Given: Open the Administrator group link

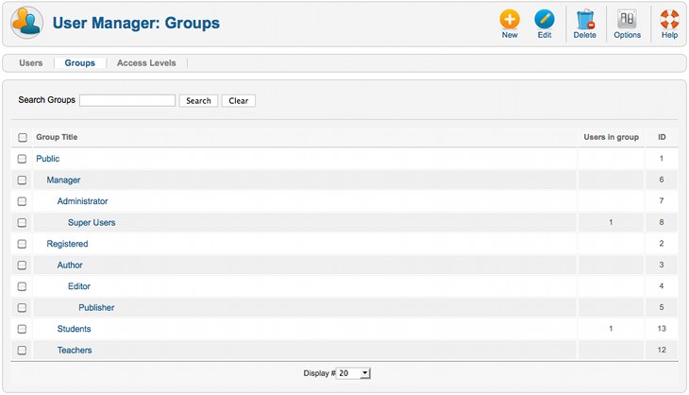Looking at the screenshot, I should pyautogui.click(x=82, y=201).
